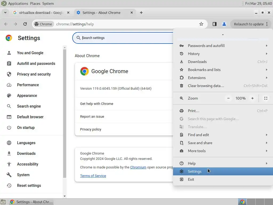Open the Privacy policy row
This screenshot has height=205, width=273.
[124, 129]
